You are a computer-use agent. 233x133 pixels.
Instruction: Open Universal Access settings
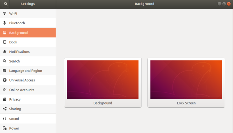click(x=28, y=80)
